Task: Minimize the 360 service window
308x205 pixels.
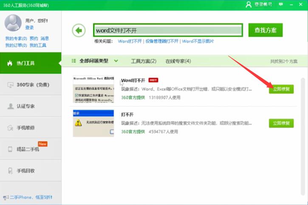Action: [291, 4]
